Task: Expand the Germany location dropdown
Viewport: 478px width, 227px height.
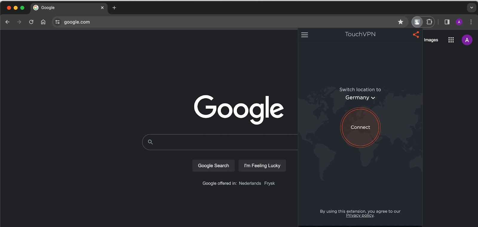Action: point(360,98)
